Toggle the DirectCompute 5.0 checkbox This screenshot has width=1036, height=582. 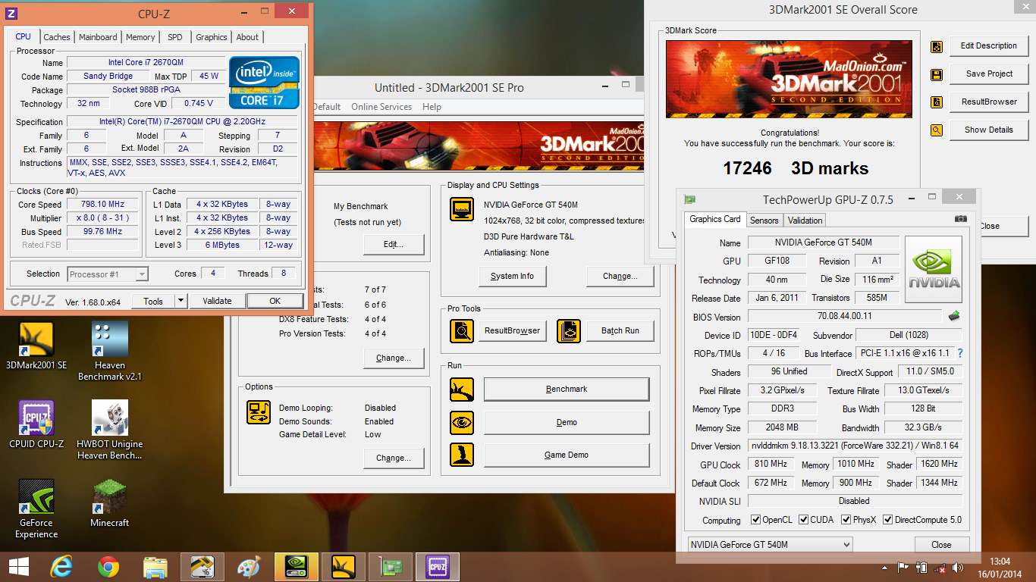(x=888, y=520)
